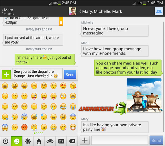The height and width of the screenshot is (146, 165).
Task: Insert blue-forehead cold sweat emoji
Action: [24, 117]
